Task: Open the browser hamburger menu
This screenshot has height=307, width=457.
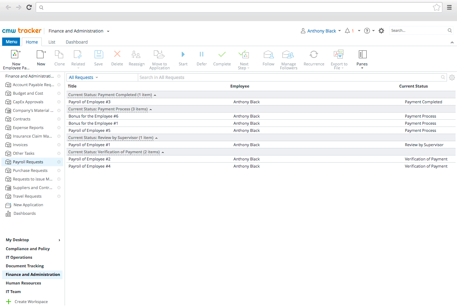Action: [450, 7]
